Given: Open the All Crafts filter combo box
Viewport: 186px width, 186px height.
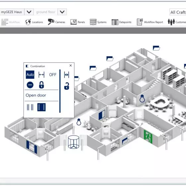Looking at the screenshot, I should 178,12.
